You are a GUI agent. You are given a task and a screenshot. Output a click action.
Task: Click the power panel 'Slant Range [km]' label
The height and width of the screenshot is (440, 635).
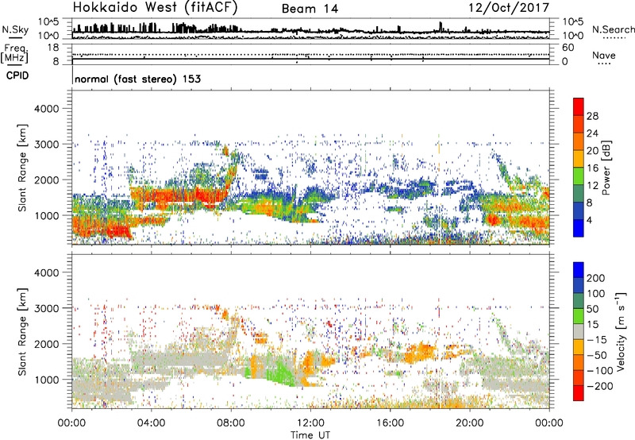pyautogui.click(x=22, y=168)
